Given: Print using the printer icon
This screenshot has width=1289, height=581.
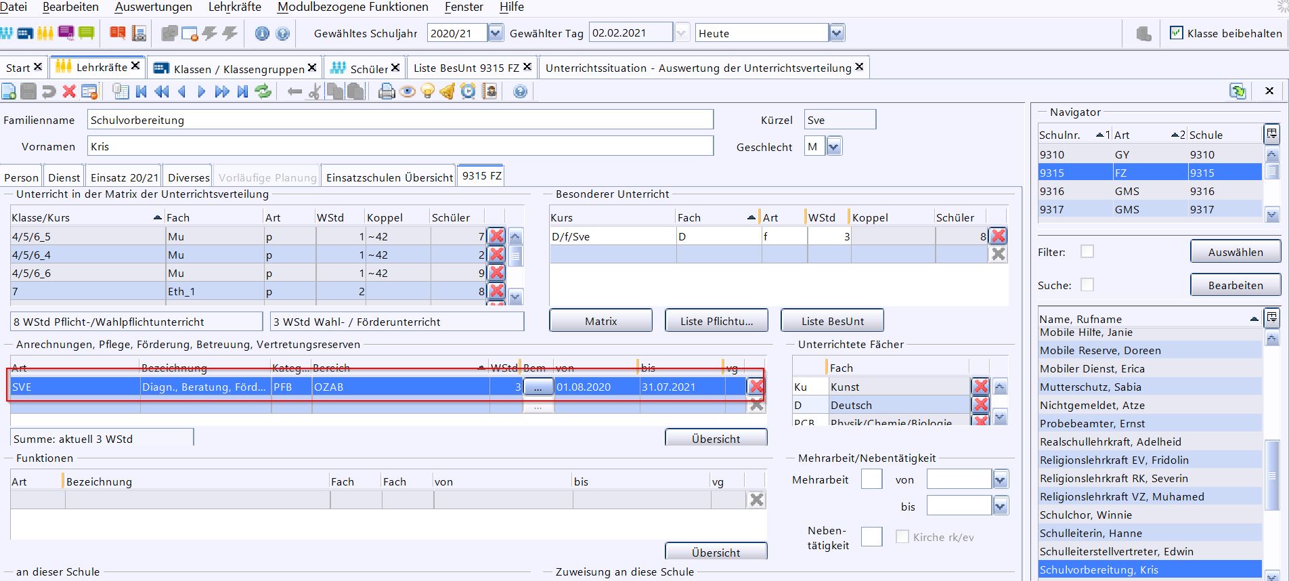Looking at the screenshot, I should (387, 91).
